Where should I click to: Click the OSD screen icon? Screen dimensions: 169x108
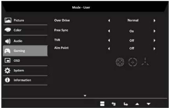8,61
